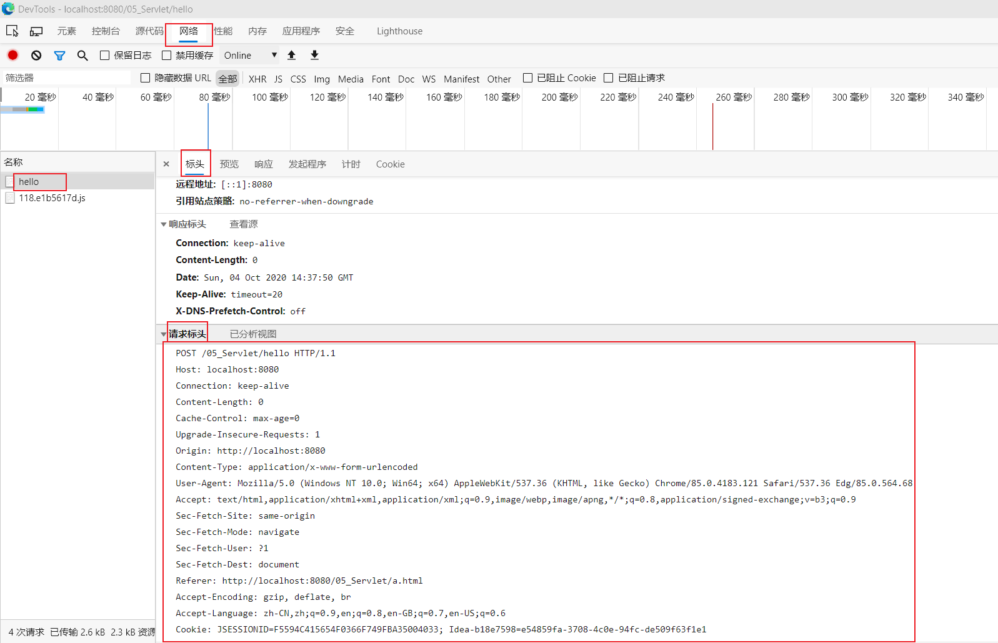Filter requests by Img type
The height and width of the screenshot is (643, 998).
pyautogui.click(x=322, y=79)
